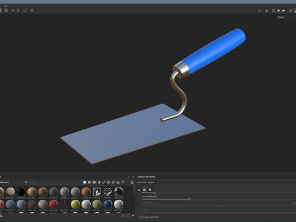The image size is (296, 222).
Task: Close the assets panel with X
Action: click(133, 177)
